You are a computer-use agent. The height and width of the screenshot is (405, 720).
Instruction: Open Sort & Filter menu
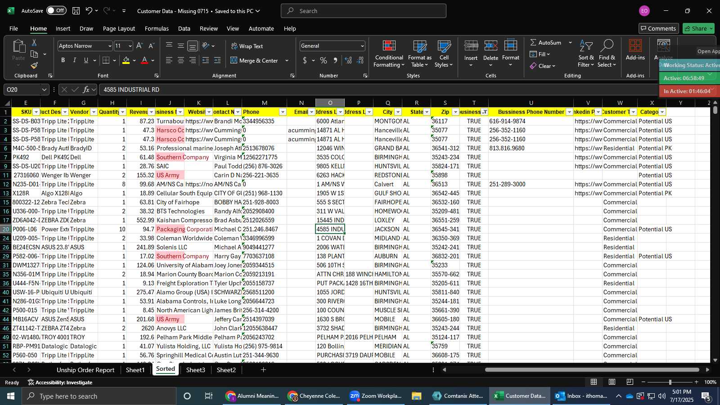(586, 54)
